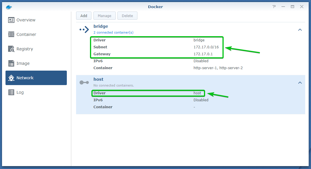Click the host driver value

coord(197,93)
